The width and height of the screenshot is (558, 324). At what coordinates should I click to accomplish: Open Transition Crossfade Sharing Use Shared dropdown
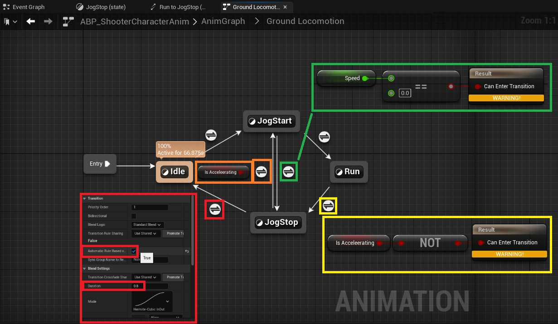pyautogui.click(x=146, y=277)
